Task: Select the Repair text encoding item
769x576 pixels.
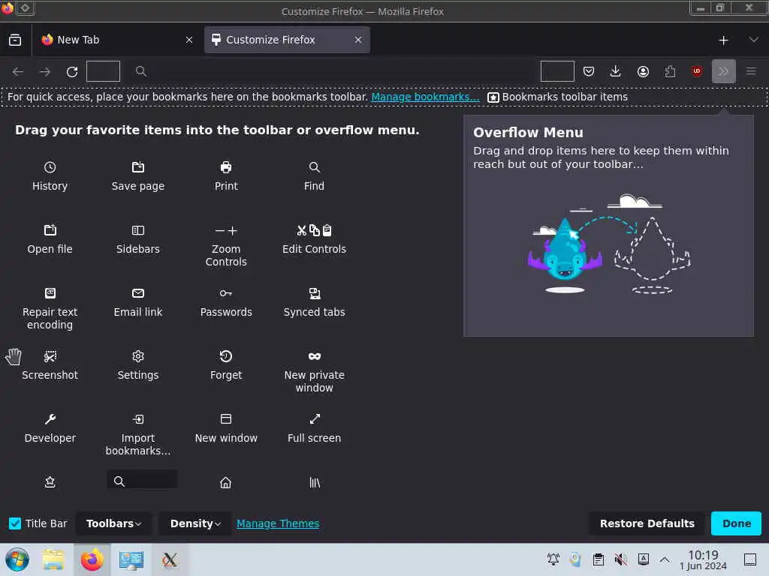Action: (x=50, y=309)
